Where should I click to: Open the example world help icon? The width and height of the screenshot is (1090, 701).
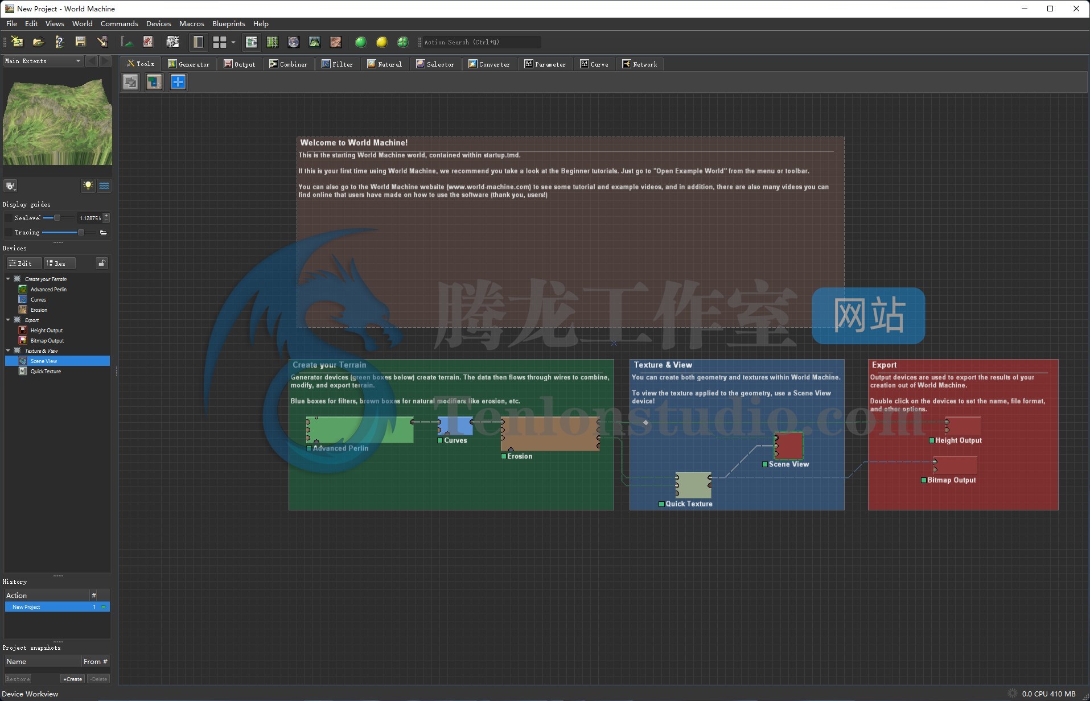click(59, 42)
